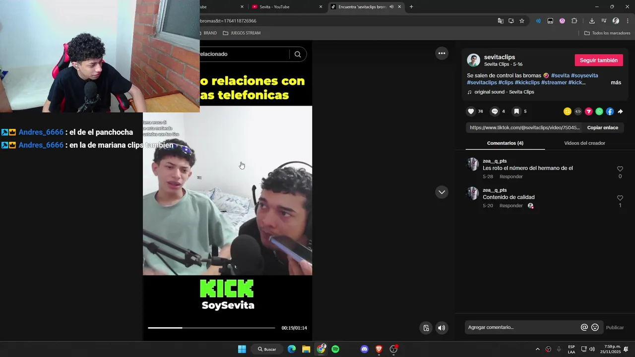The image size is (635, 357).
Task: Bookmark this page with the star
Action: (522, 21)
